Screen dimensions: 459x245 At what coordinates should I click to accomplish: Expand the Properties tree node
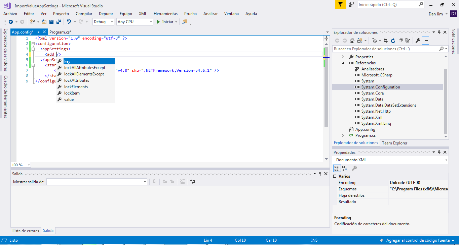343,57
